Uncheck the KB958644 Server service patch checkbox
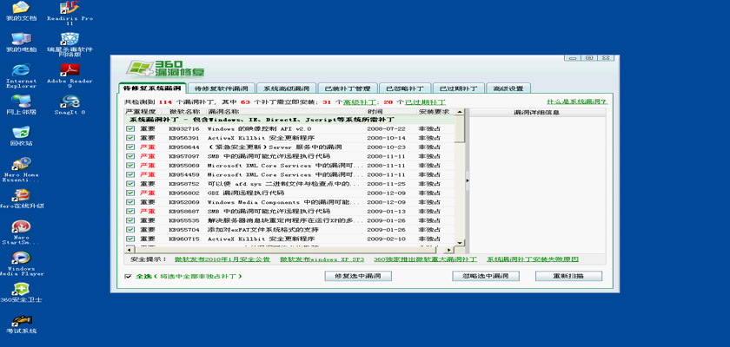This screenshot has width=730, height=347. click(130, 147)
